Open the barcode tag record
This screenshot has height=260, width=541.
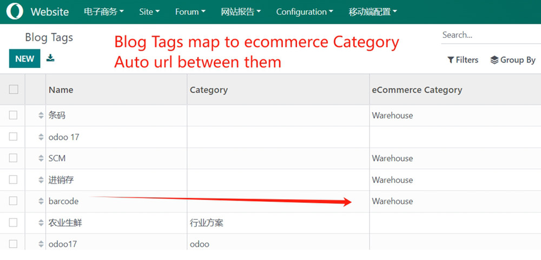(x=63, y=201)
